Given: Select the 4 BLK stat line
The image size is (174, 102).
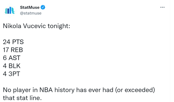Looking at the screenshot, I should (12, 66).
